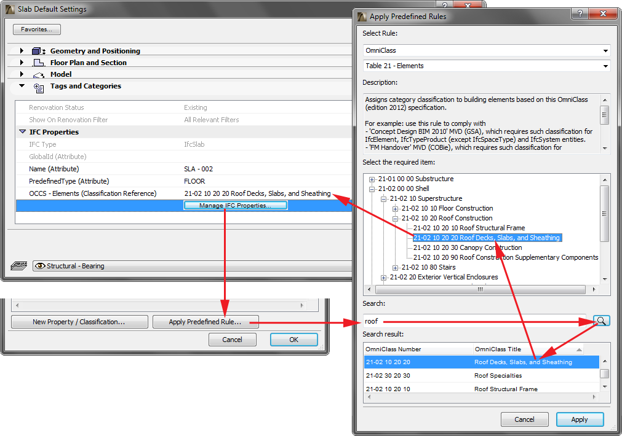The image size is (622, 436).
Task: Click Renovation Status value Existing
Action: 196,107
